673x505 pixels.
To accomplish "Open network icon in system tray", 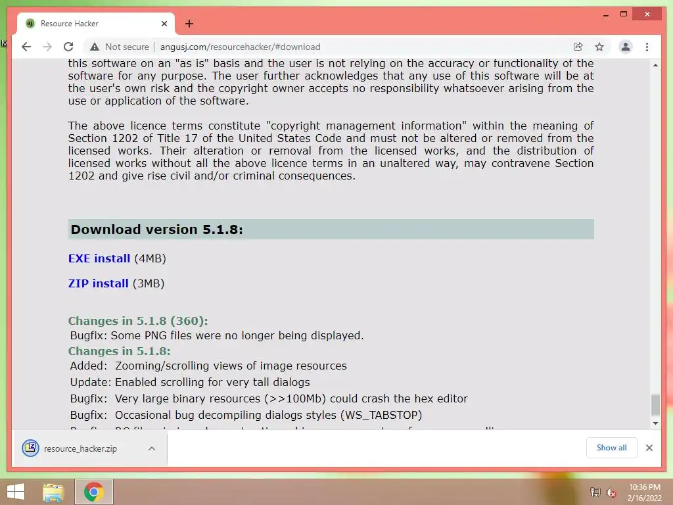I will (595, 492).
